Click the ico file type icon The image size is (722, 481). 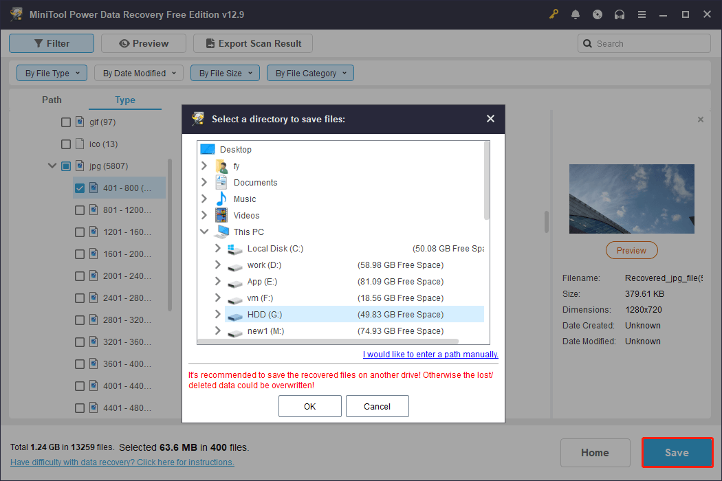coord(80,144)
